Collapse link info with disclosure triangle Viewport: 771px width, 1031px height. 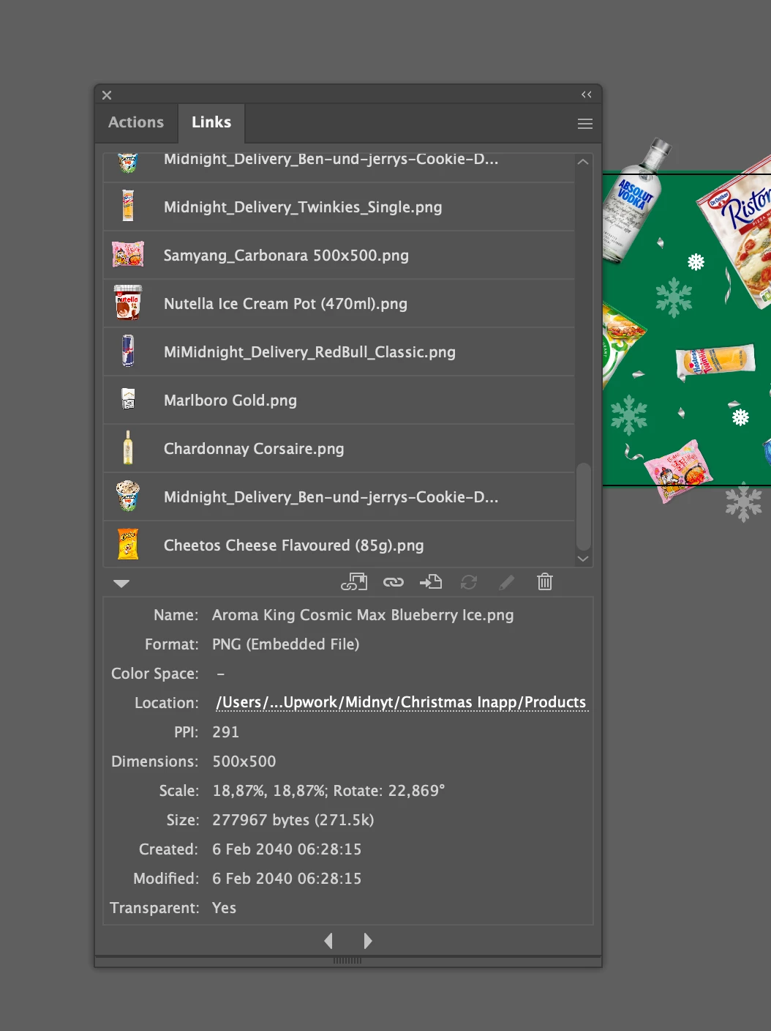coord(121,584)
